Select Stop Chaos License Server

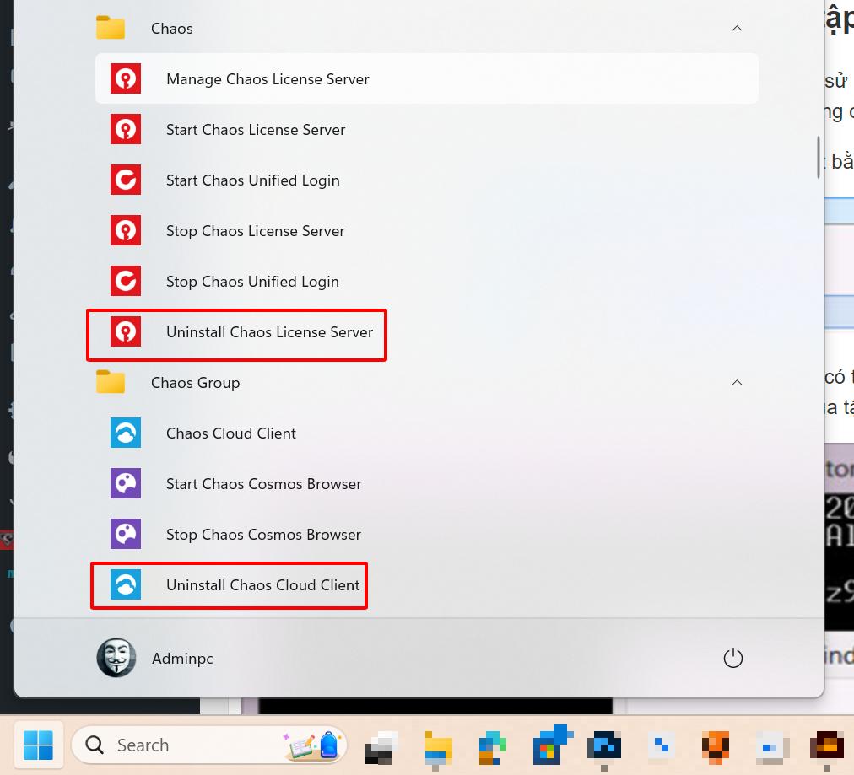click(x=255, y=231)
